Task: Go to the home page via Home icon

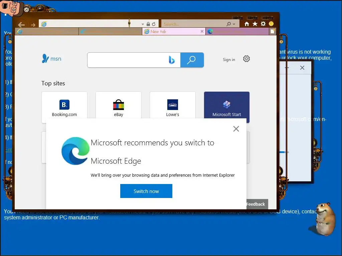Action: coord(247,24)
